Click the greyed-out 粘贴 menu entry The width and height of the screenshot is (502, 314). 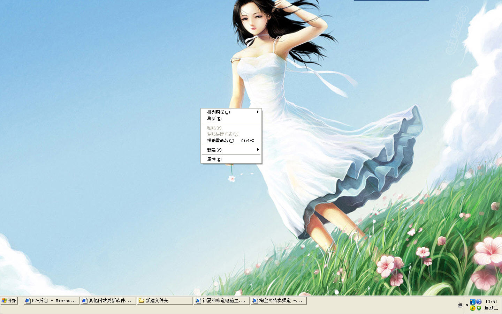[231, 128]
